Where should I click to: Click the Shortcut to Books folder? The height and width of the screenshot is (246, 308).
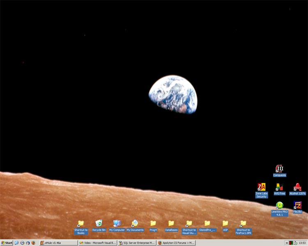pyautogui.click(x=81, y=223)
